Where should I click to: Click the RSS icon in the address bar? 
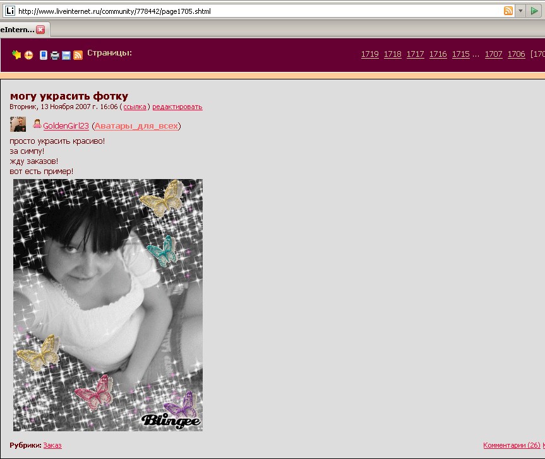click(x=508, y=11)
